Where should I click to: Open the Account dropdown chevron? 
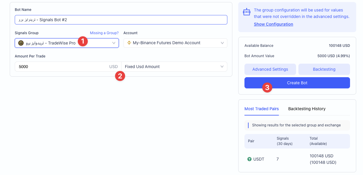[x=222, y=43]
